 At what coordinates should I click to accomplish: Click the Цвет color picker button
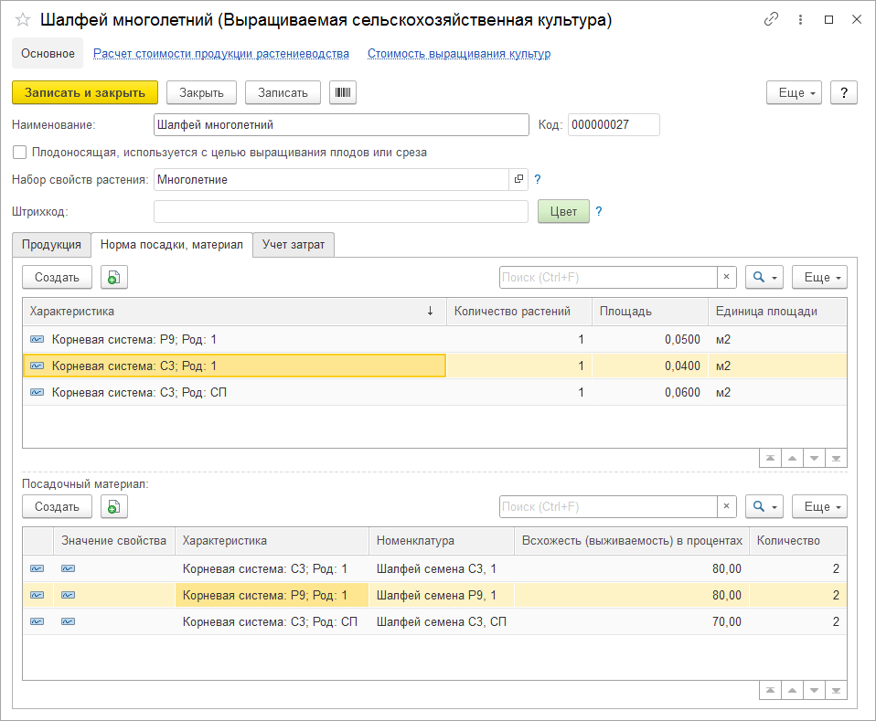point(563,212)
